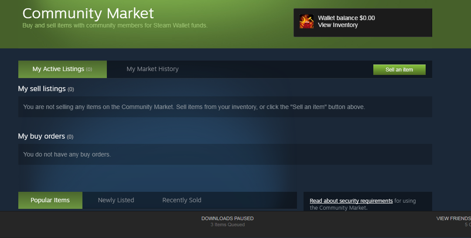471x238 pixels.
Task: Select the Popular Items tab
Action: (50, 200)
